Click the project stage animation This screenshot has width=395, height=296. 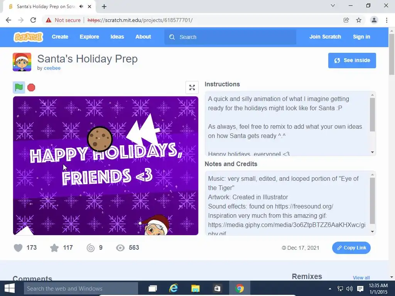[x=106, y=166]
